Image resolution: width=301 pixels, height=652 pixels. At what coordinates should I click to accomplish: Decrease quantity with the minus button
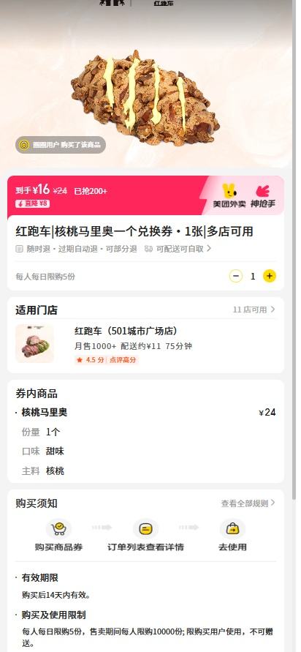pos(236,276)
